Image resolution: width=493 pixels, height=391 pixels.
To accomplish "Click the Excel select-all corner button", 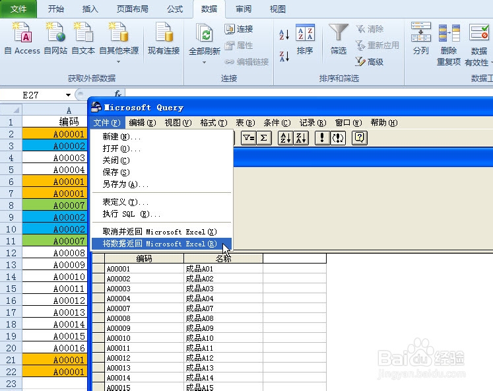I will point(11,110).
